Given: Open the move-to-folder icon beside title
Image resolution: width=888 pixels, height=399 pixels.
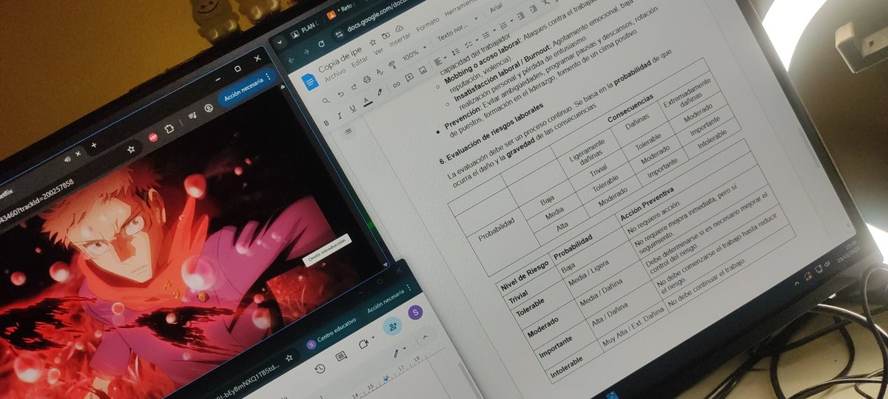Looking at the screenshot, I should click(386, 35).
